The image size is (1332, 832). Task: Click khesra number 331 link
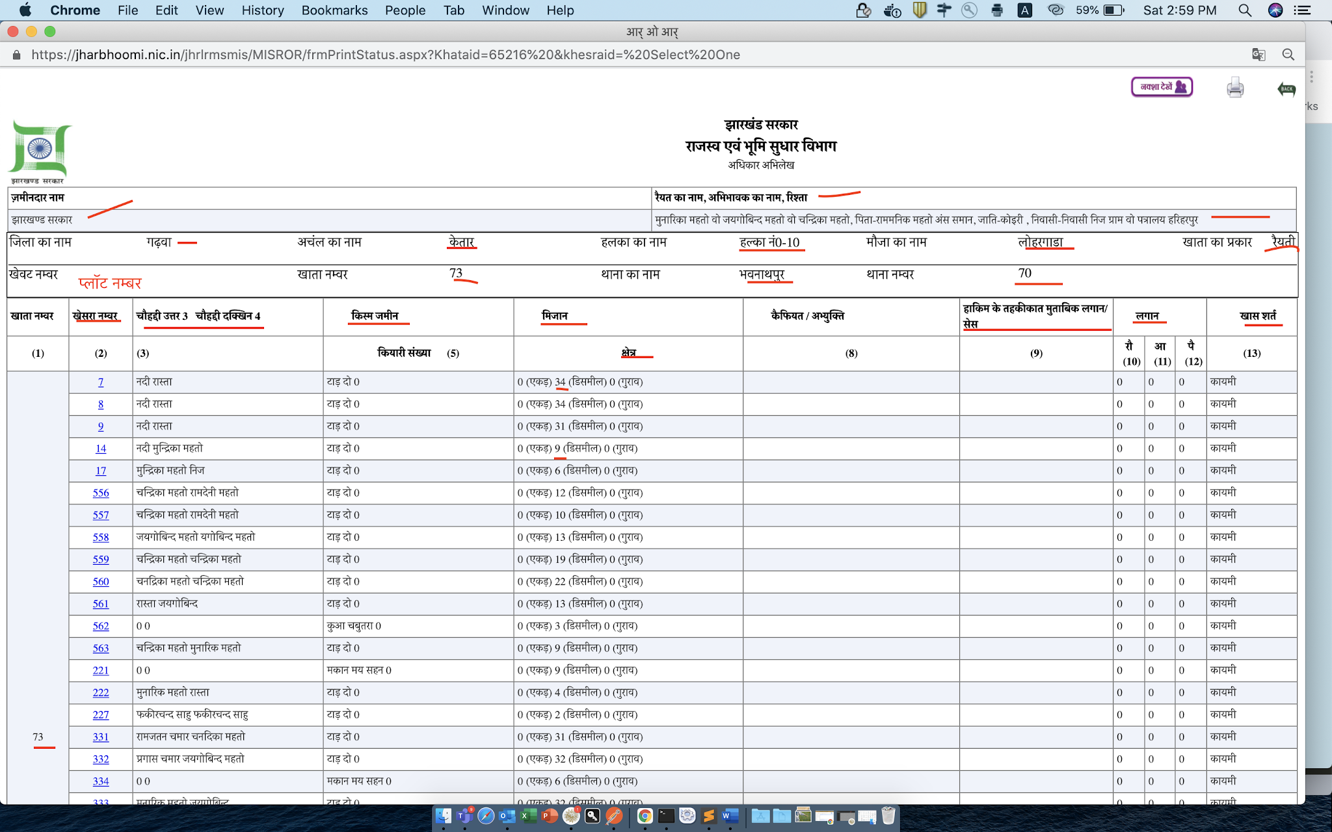point(101,737)
